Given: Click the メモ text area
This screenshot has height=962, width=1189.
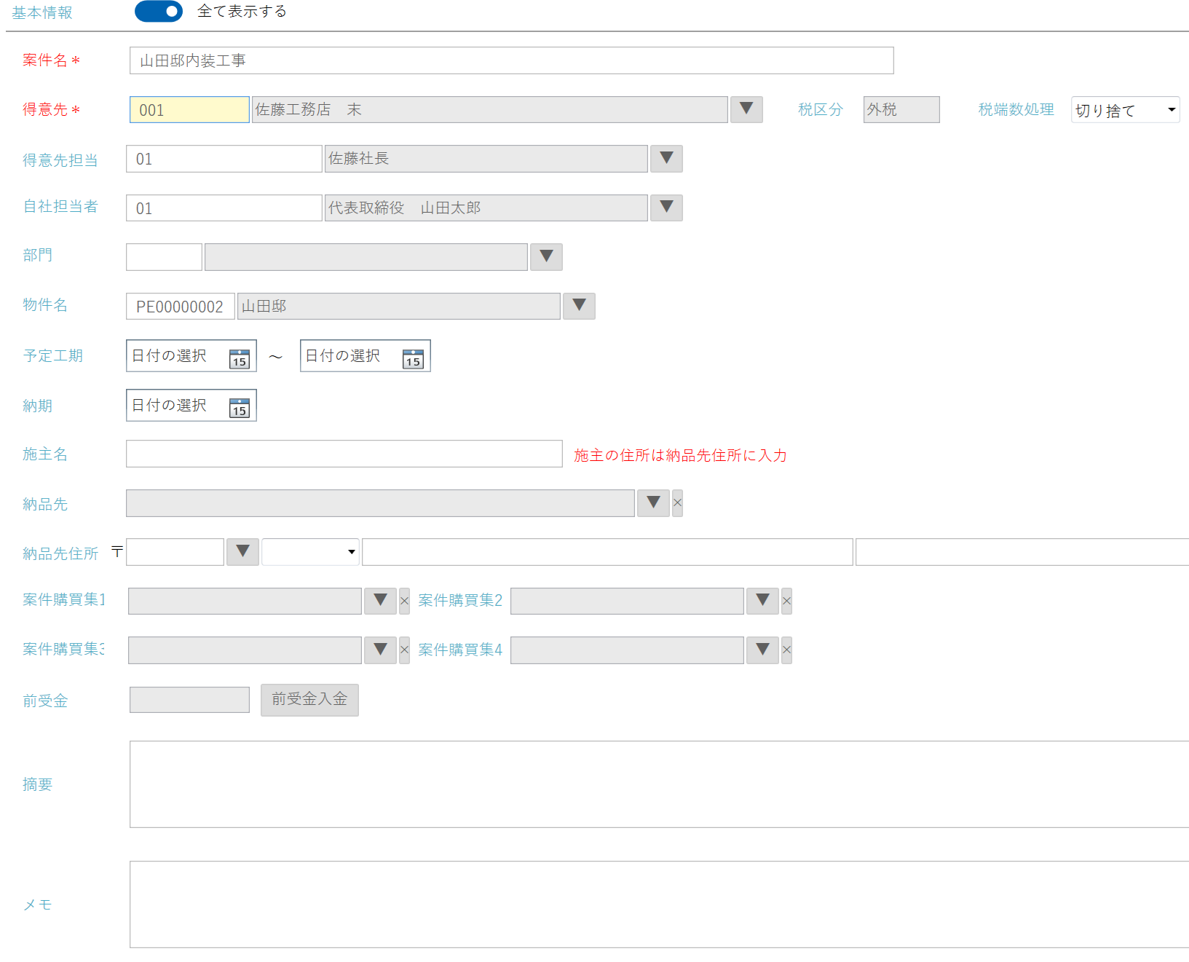Looking at the screenshot, I should click(659, 904).
